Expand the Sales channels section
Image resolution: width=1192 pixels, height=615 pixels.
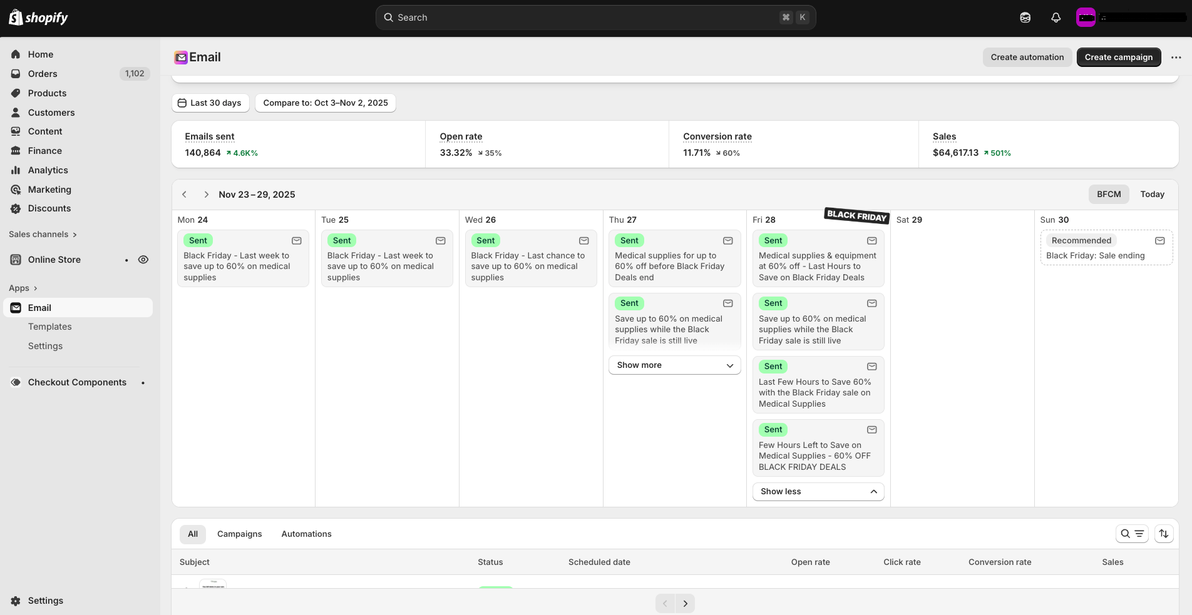click(x=43, y=235)
